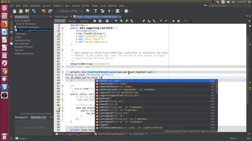The height and width of the screenshot is (141, 252).
Task: Open the Debug Project dropdown arrow
Action: point(121,11)
